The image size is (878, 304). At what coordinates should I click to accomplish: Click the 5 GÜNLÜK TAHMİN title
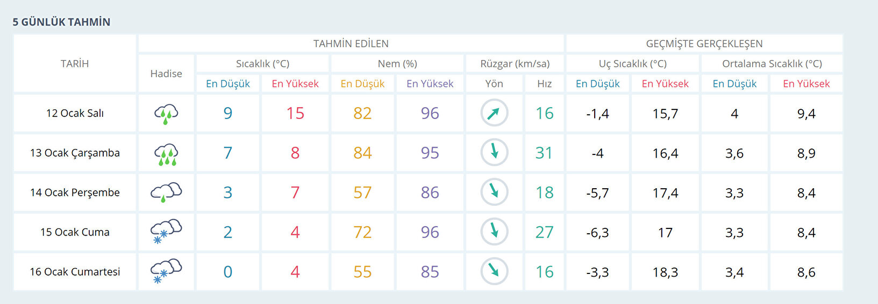click(61, 22)
